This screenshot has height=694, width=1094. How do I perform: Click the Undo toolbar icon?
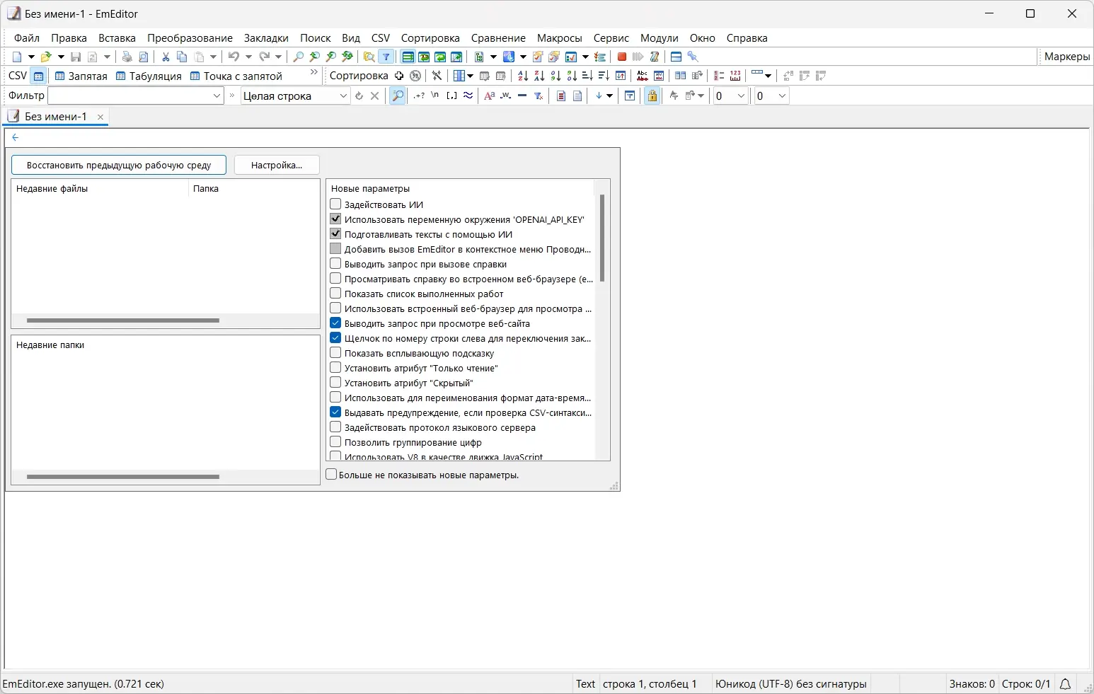tap(235, 57)
